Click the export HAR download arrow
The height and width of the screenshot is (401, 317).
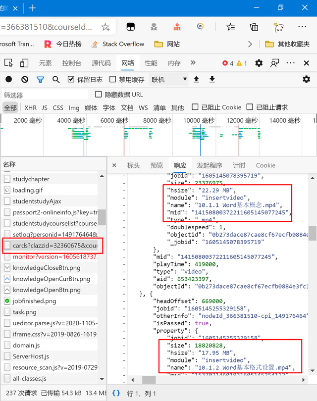pyautogui.click(x=212, y=79)
